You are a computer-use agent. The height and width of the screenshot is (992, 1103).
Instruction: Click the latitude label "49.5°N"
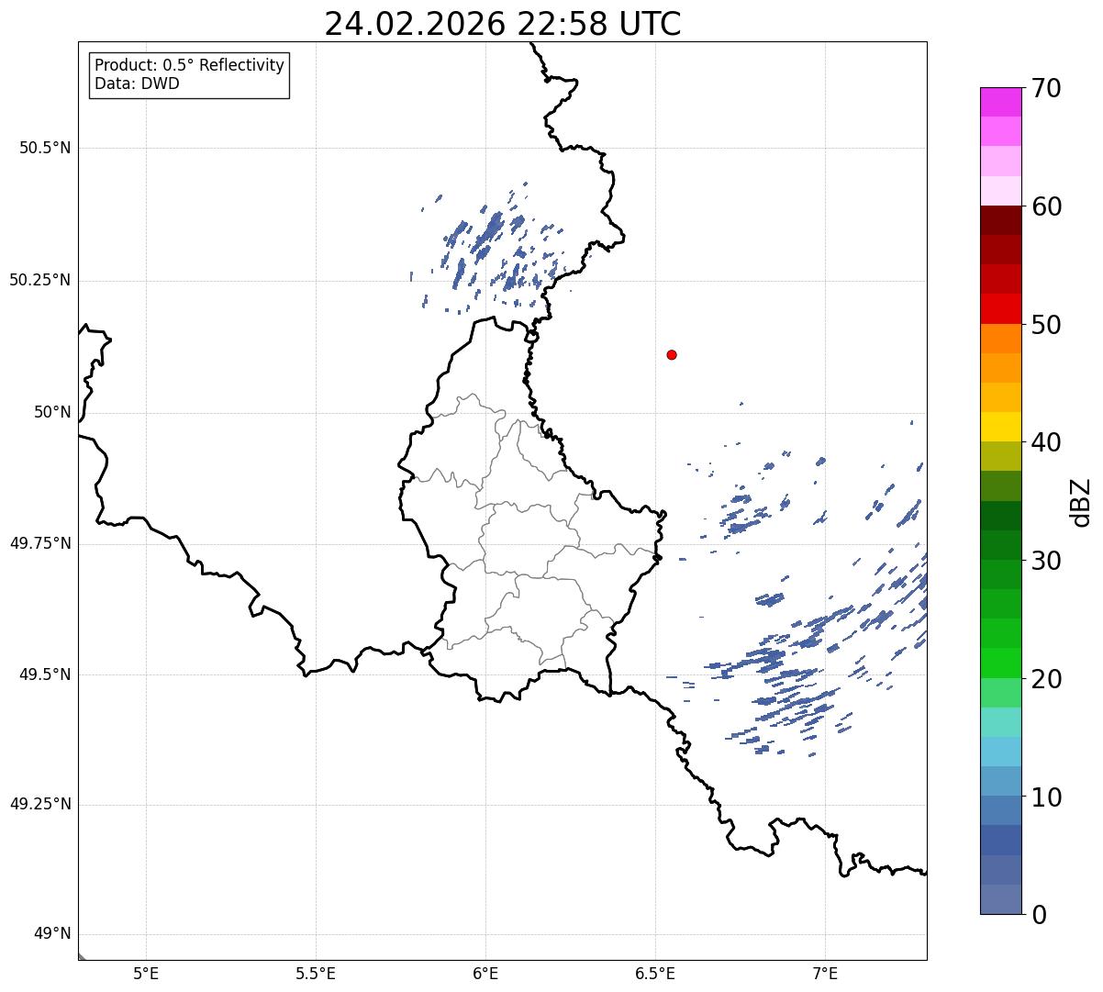[x=45, y=674]
